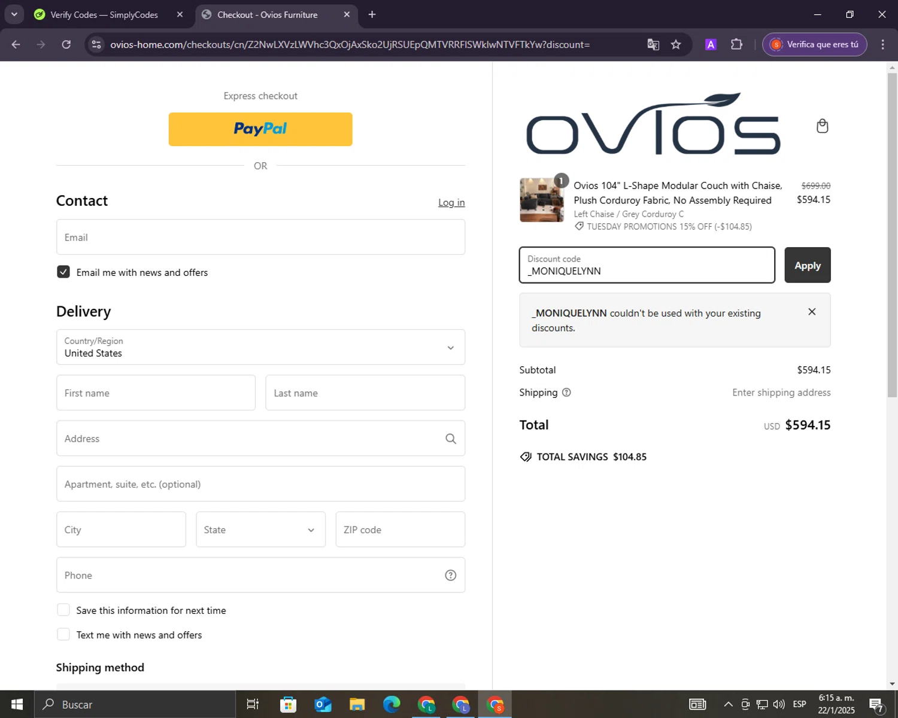The image size is (898, 718).
Task: Click the taskbar clock showing 6:15 a. m.
Action: (x=836, y=704)
